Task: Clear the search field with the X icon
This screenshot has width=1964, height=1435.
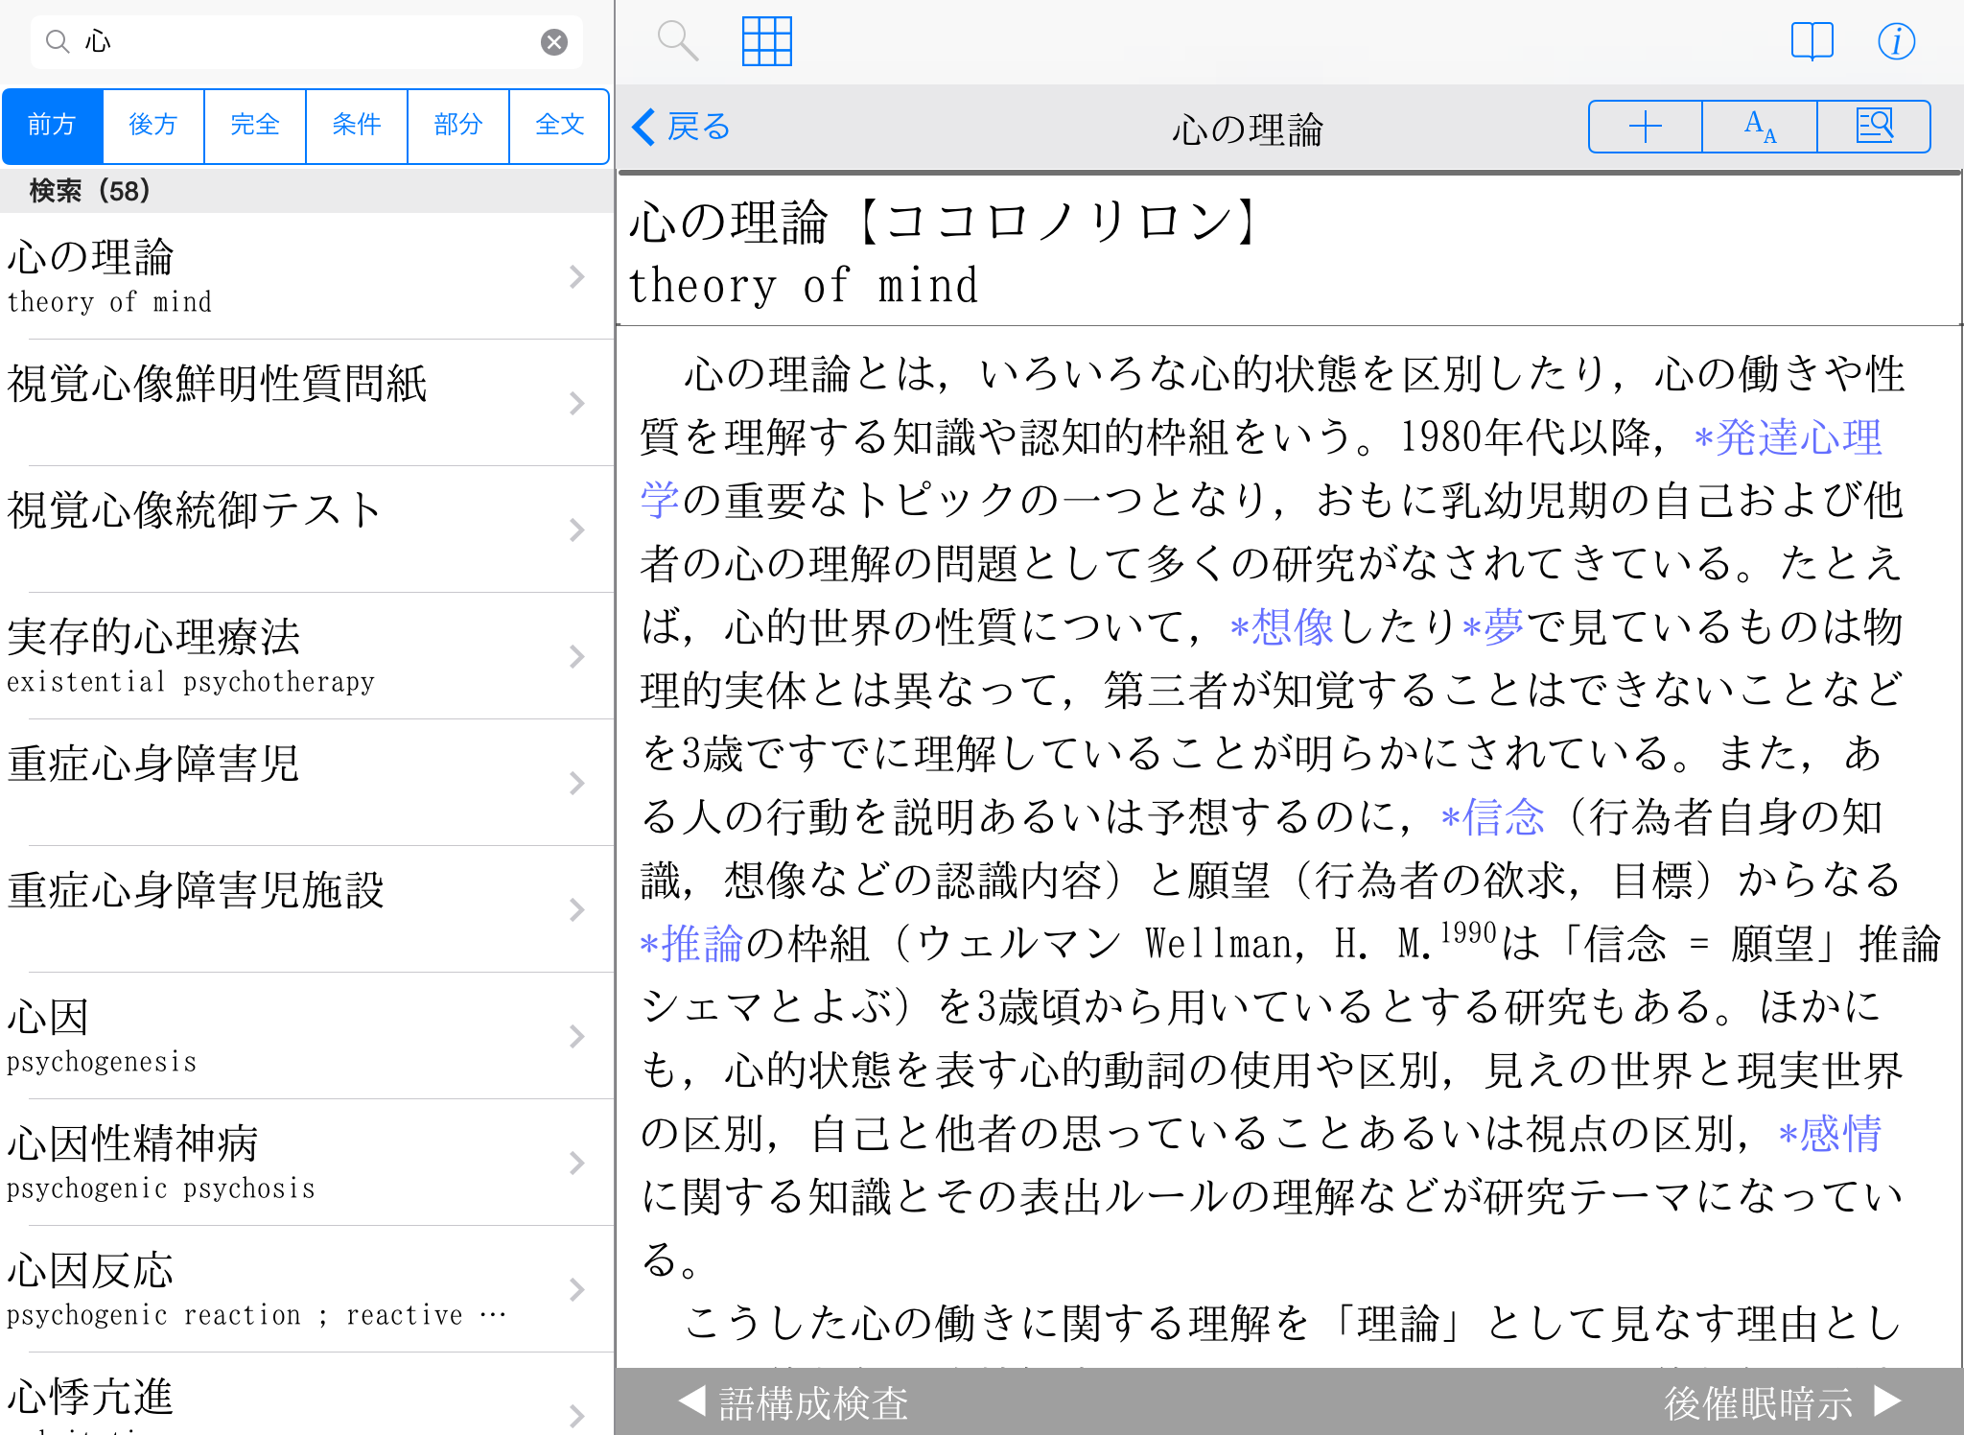Action: coord(553,42)
